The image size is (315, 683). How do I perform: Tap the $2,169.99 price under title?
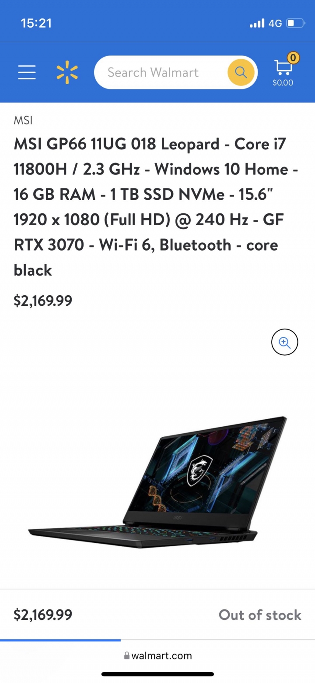click(x=43, y=301)
